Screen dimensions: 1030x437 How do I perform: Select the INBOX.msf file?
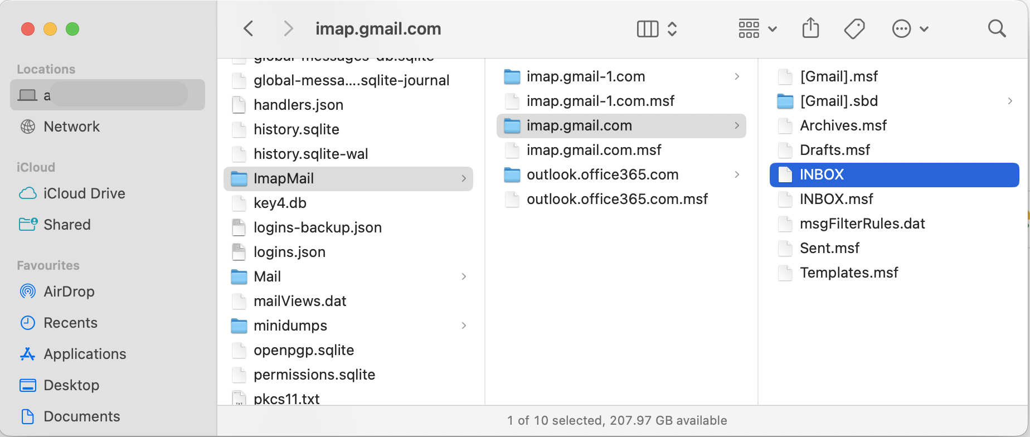pyautogui.click(x=834, y=199)
